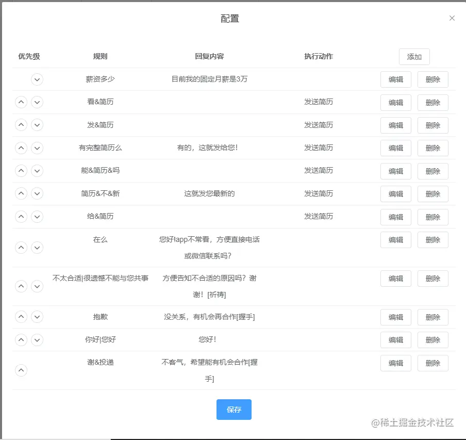This screenshot has width=466, height=440.
Task: Move 简历&不&新 rule downward
Action: click(x=37, y=193)
